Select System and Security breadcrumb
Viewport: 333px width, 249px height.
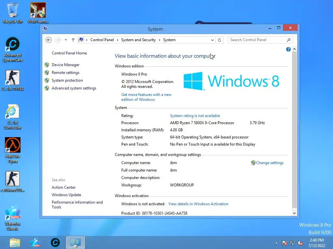pyautogui.click(x=139, y=40)
